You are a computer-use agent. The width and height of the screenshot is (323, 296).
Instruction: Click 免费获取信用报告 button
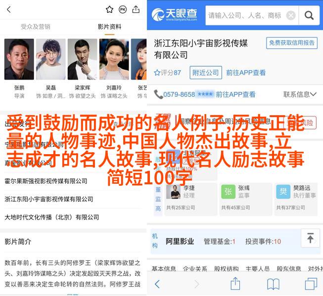[x=292, y=43]
